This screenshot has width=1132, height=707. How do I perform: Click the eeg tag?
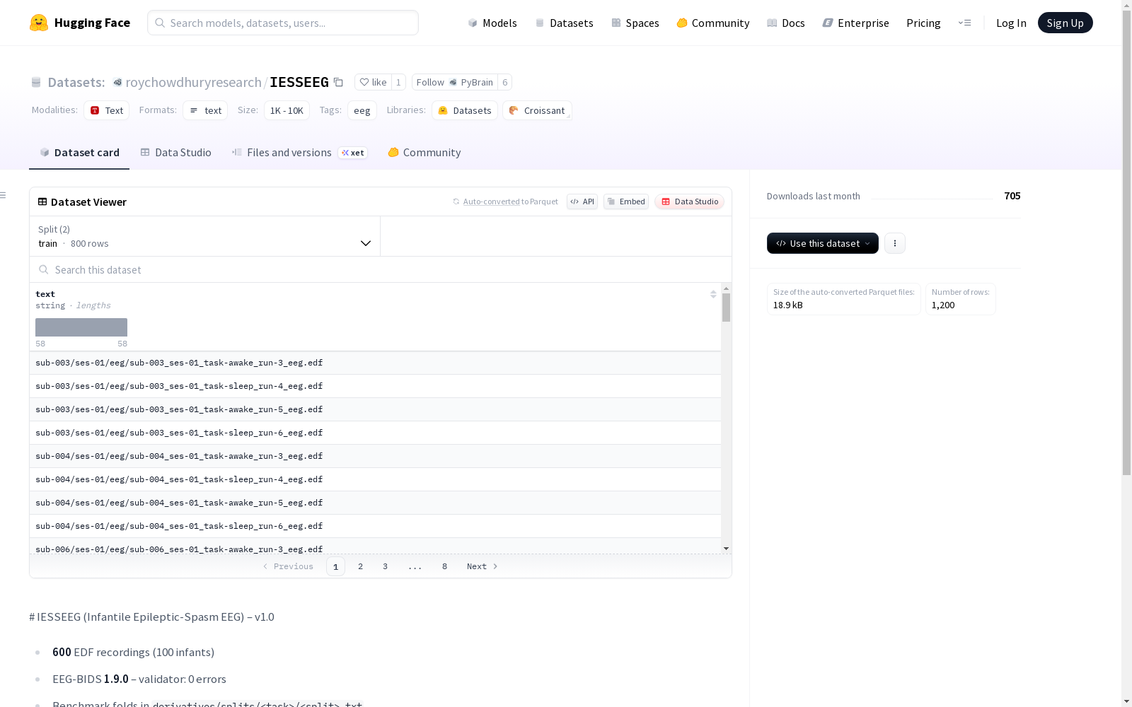pos(362,110)
